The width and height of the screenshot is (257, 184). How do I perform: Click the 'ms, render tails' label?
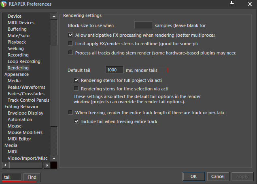click(x=142, y=70)
